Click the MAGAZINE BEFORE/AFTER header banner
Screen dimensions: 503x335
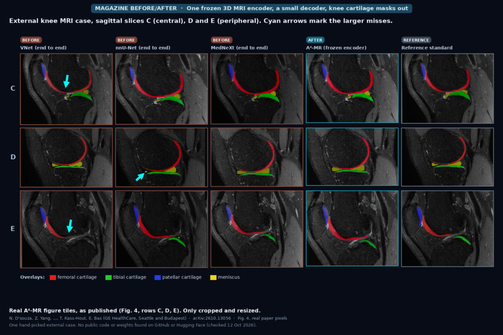(x=251, y=8)
